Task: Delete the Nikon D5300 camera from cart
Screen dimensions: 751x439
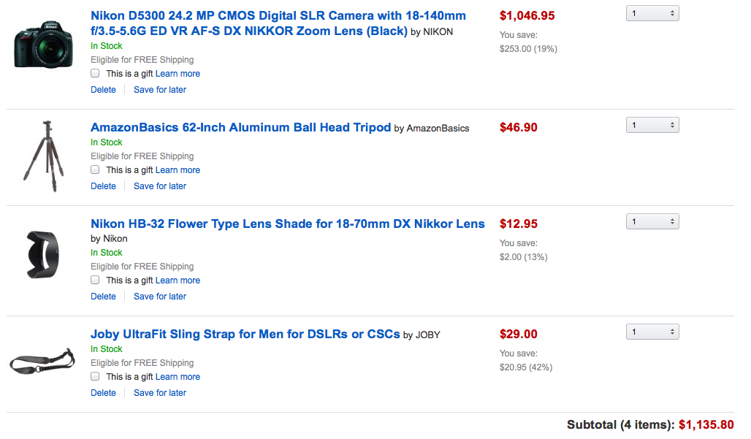Action: (103, 90)
